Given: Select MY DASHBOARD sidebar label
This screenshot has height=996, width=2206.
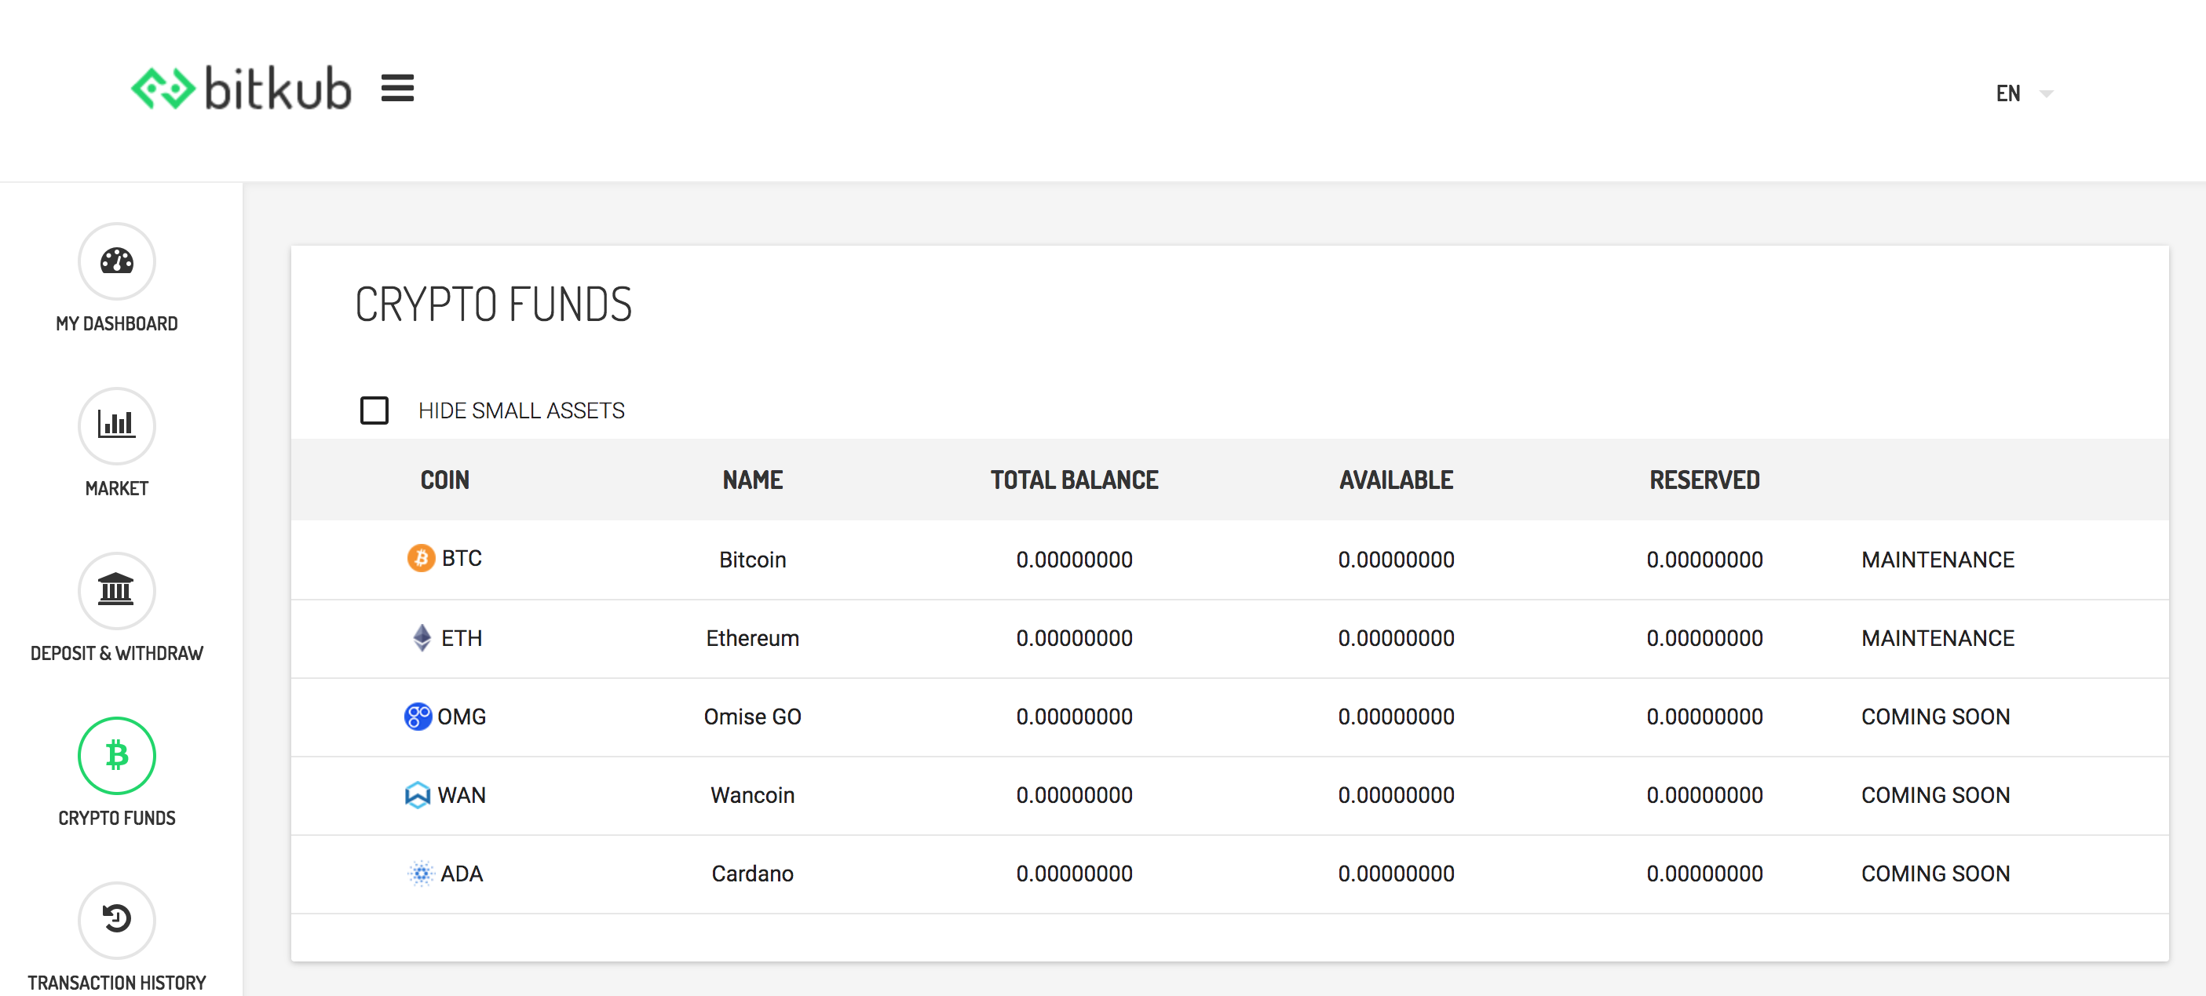Looking at the screenshot, I should pyautogui.click(x=116, y=323).
